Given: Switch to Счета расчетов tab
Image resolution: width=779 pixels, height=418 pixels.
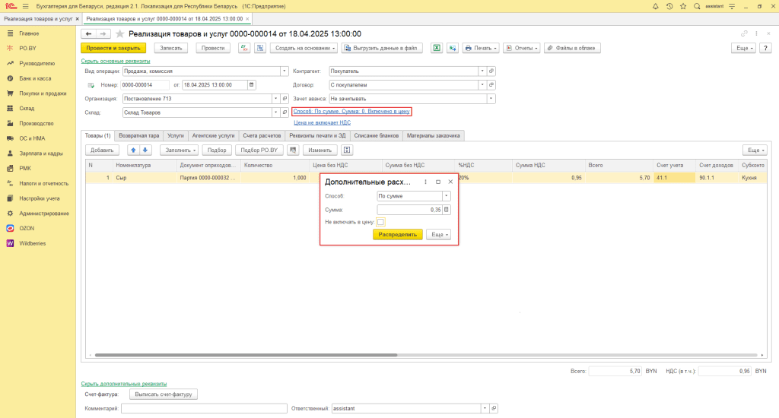Looking at the screenshot, I should pyautogui.click(x=262, y=135).
